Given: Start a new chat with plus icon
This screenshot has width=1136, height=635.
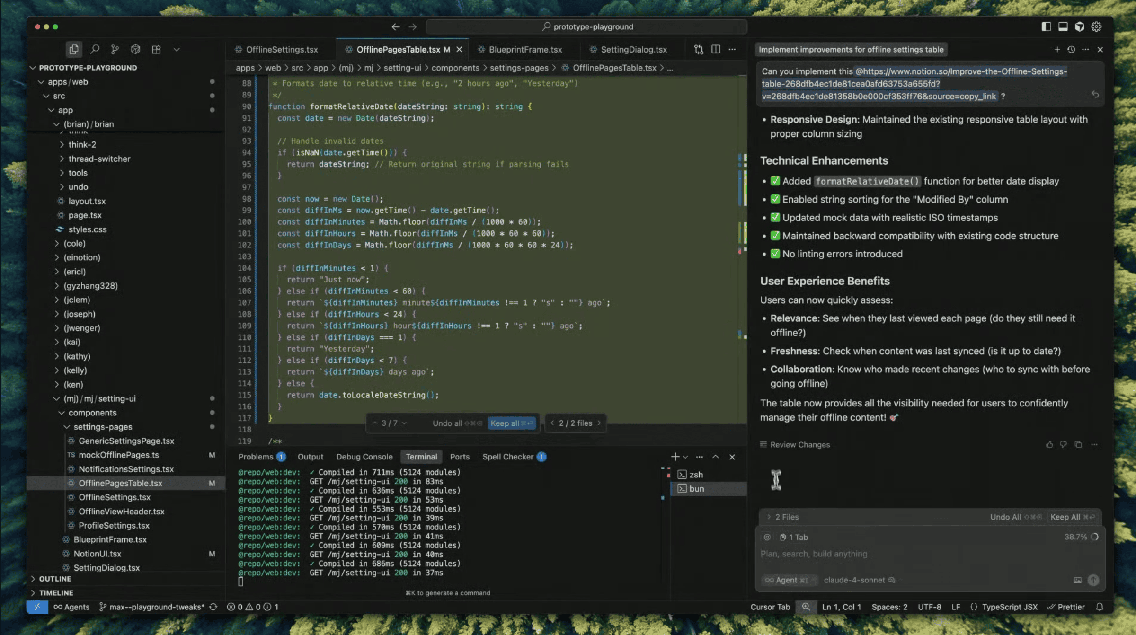Looking at the screenshot, I should (1057, 49).
